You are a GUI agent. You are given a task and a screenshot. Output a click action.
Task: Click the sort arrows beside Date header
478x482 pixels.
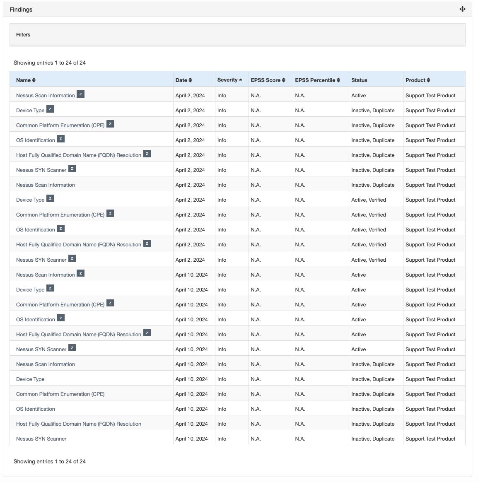[x=190, y=80]
